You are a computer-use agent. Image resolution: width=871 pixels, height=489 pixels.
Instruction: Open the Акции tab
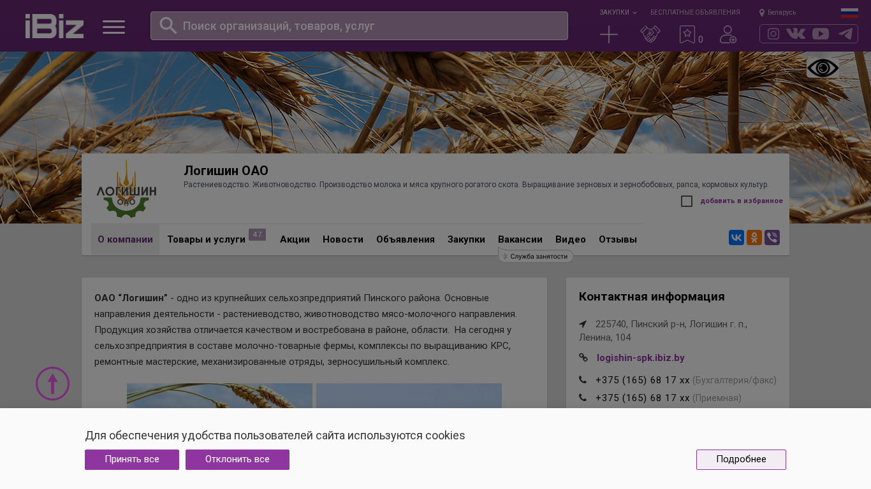pos(295,239)
